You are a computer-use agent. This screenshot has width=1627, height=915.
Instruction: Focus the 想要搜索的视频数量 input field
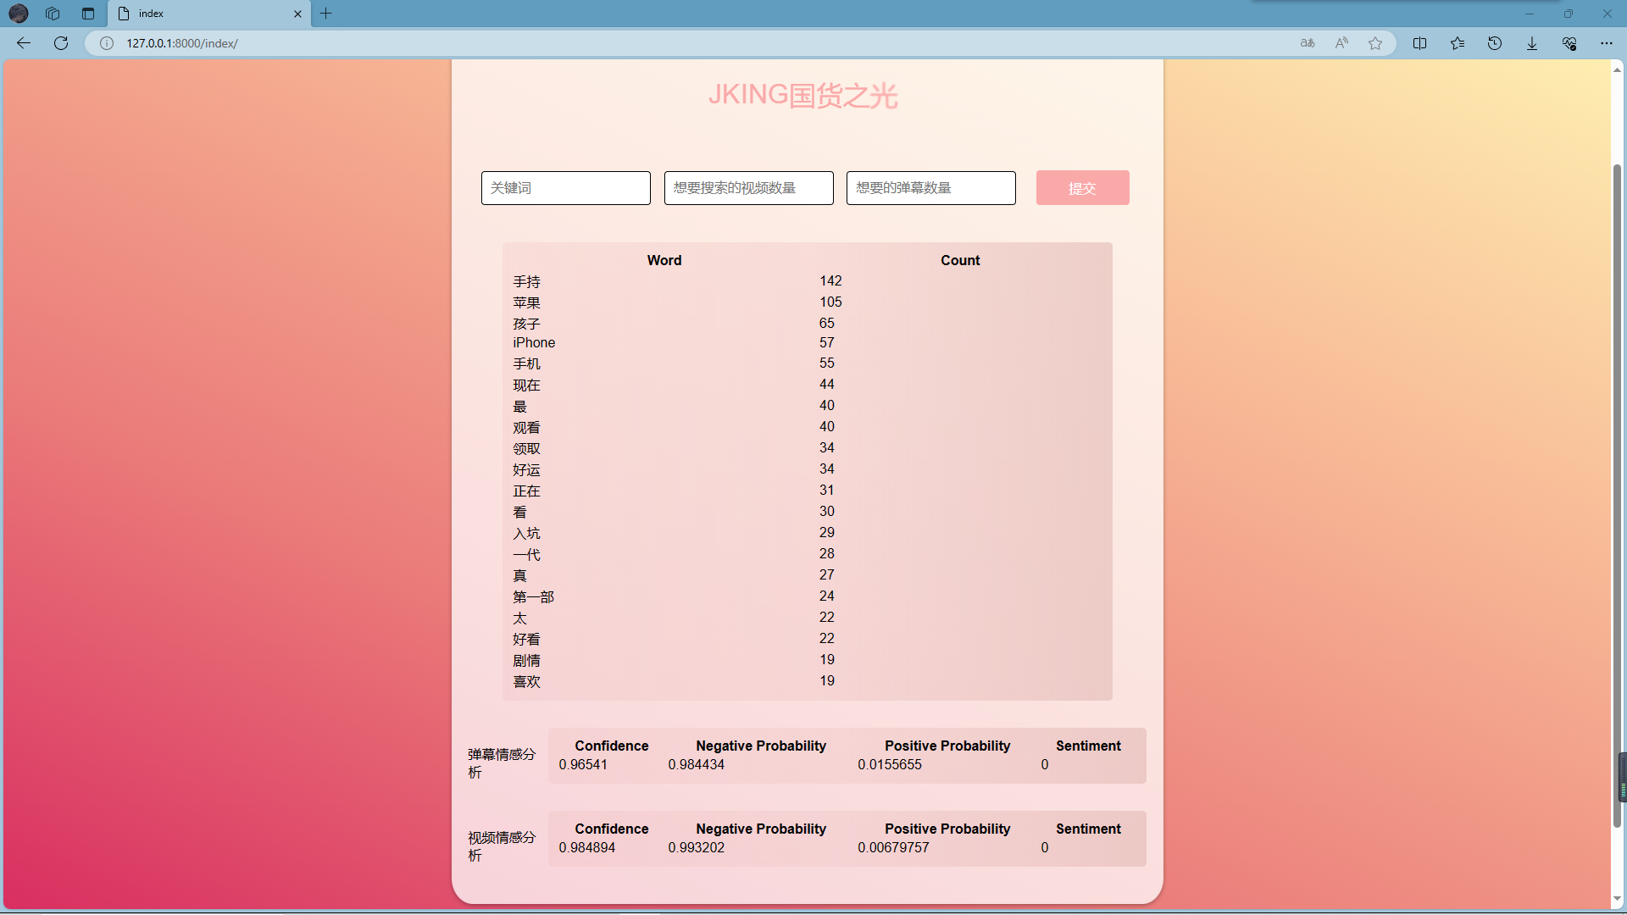point(749,188)
